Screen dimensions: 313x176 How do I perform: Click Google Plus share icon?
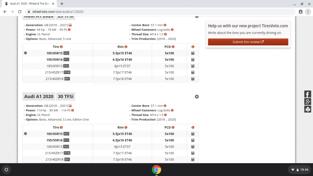tap(307, 102)
